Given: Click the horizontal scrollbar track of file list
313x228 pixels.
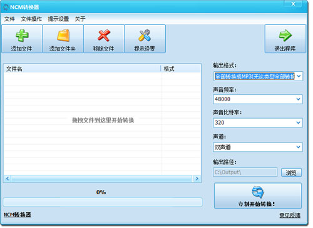Looking at the screenshot, I should coord(101,179).
